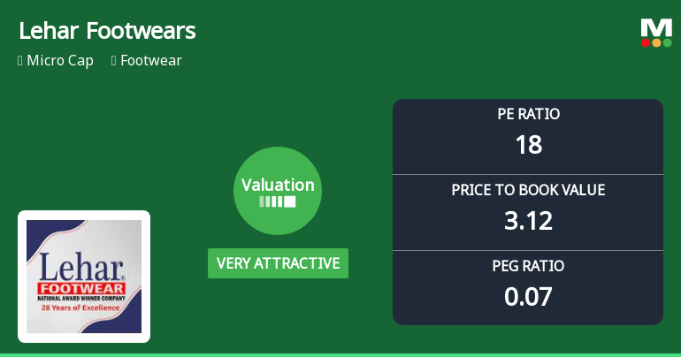
Task: Click the MarketsMojo M logo
Action: point(655,27)
